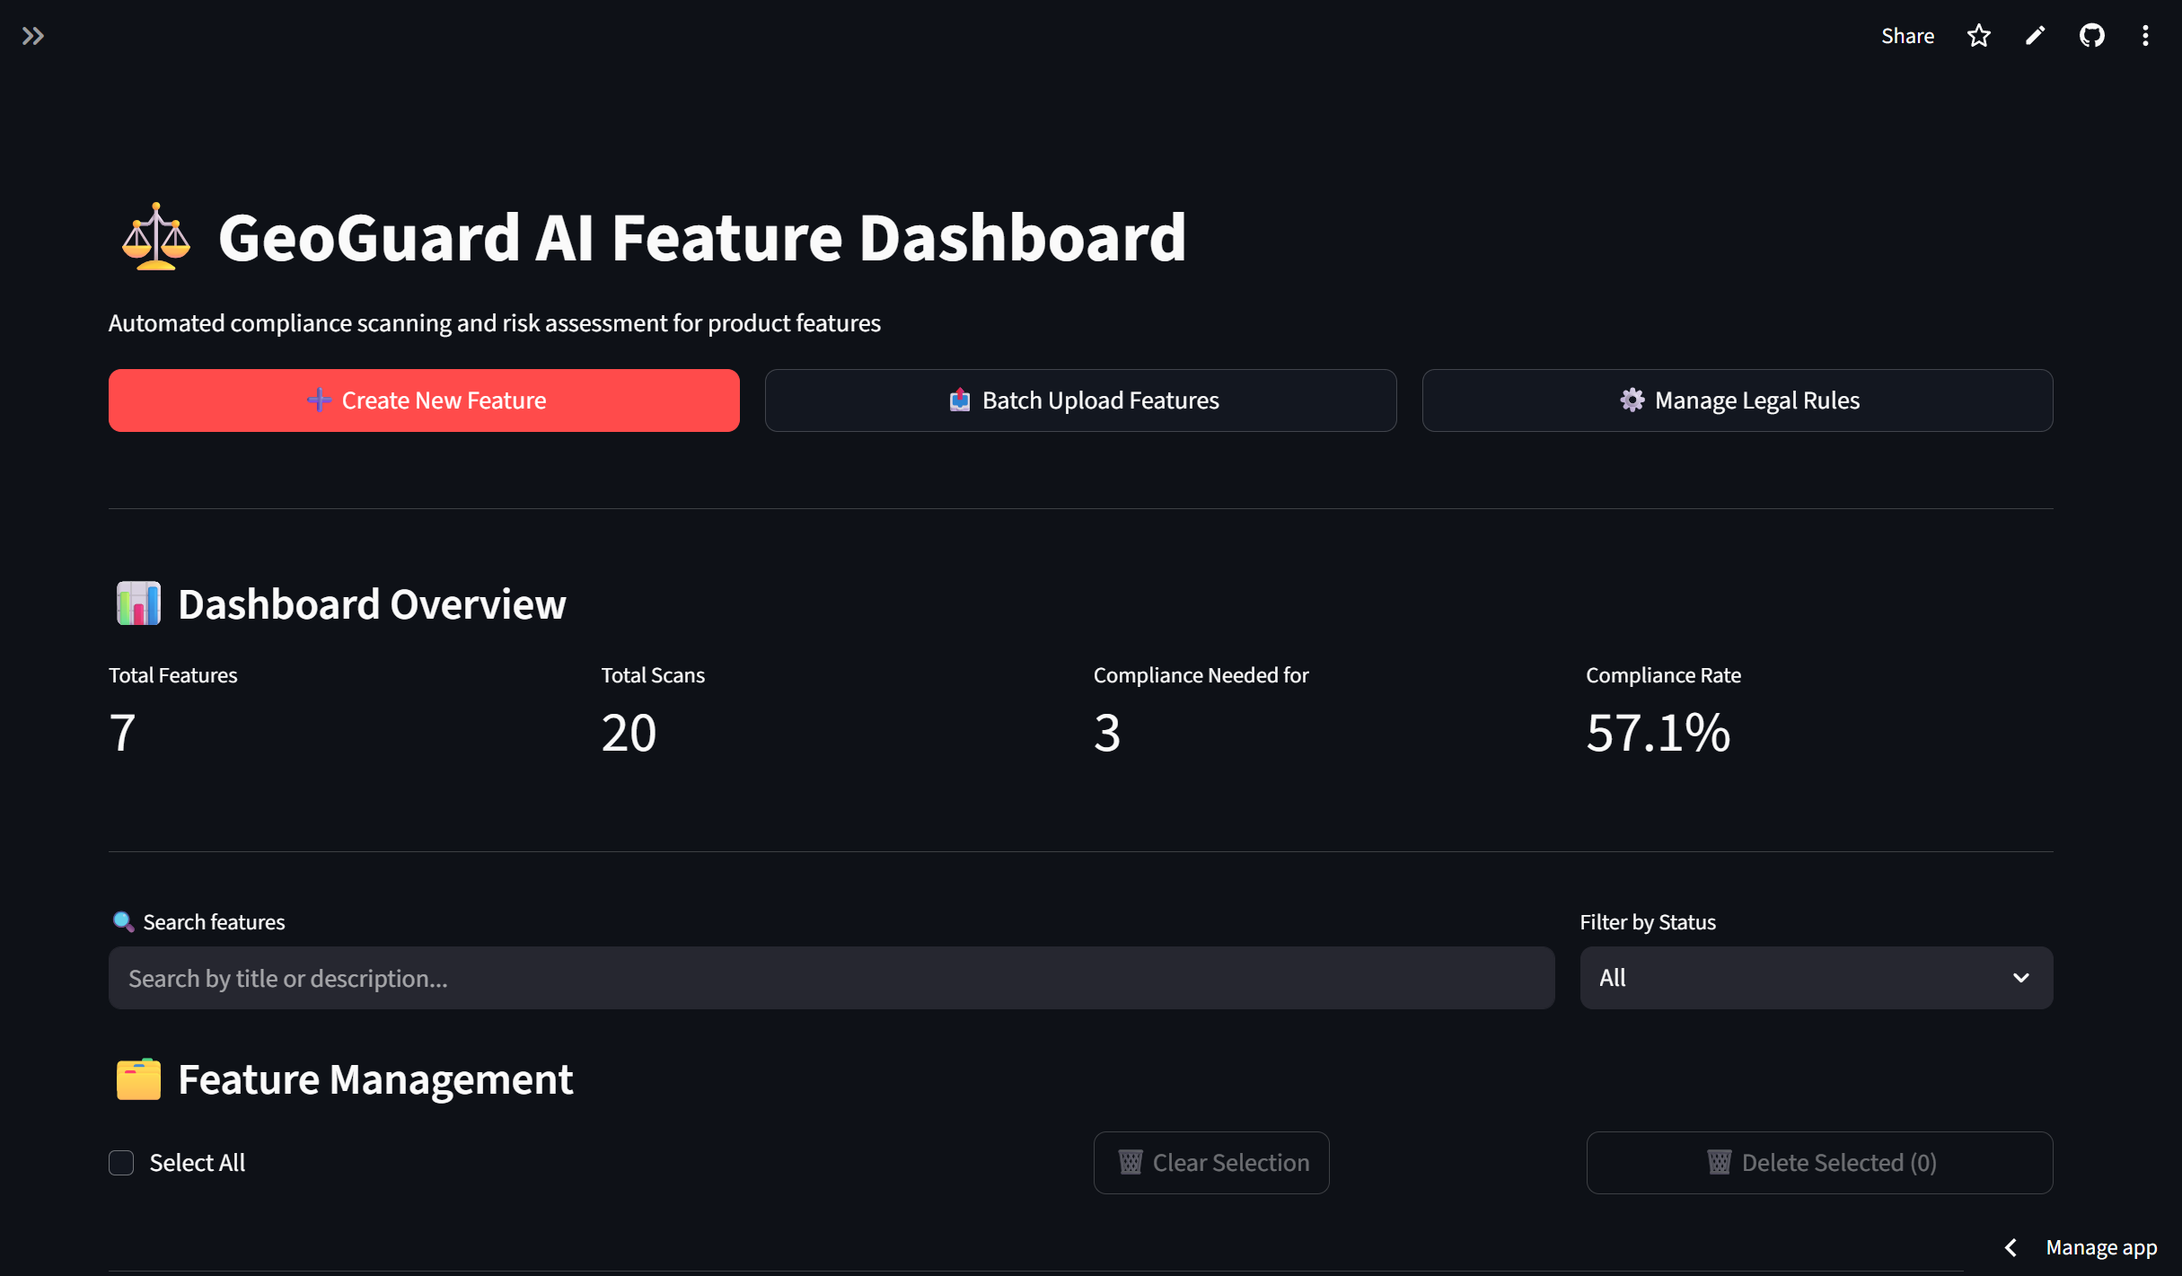
Task: Go to Manage Legal Rules
Action: tap(1737, 400)
